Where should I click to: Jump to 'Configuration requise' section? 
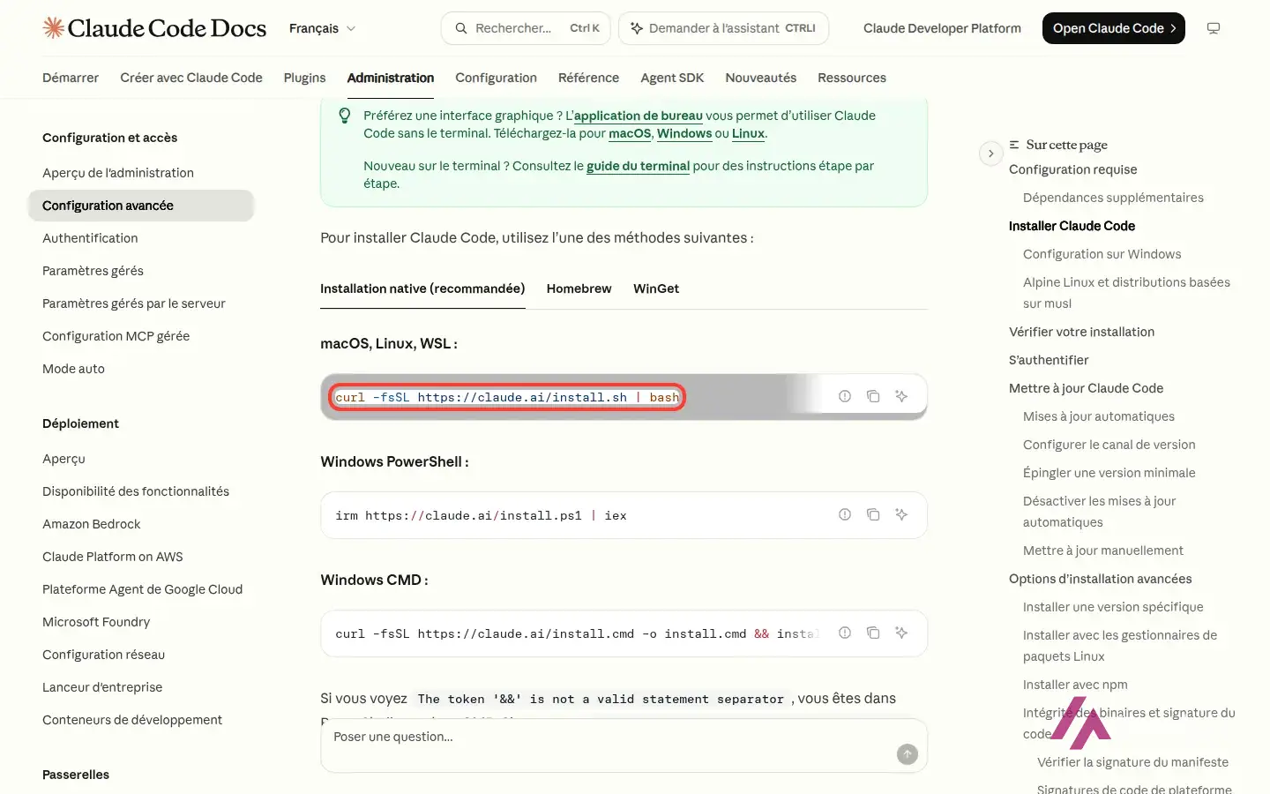pyautogui.click(x=1072, y=169)
